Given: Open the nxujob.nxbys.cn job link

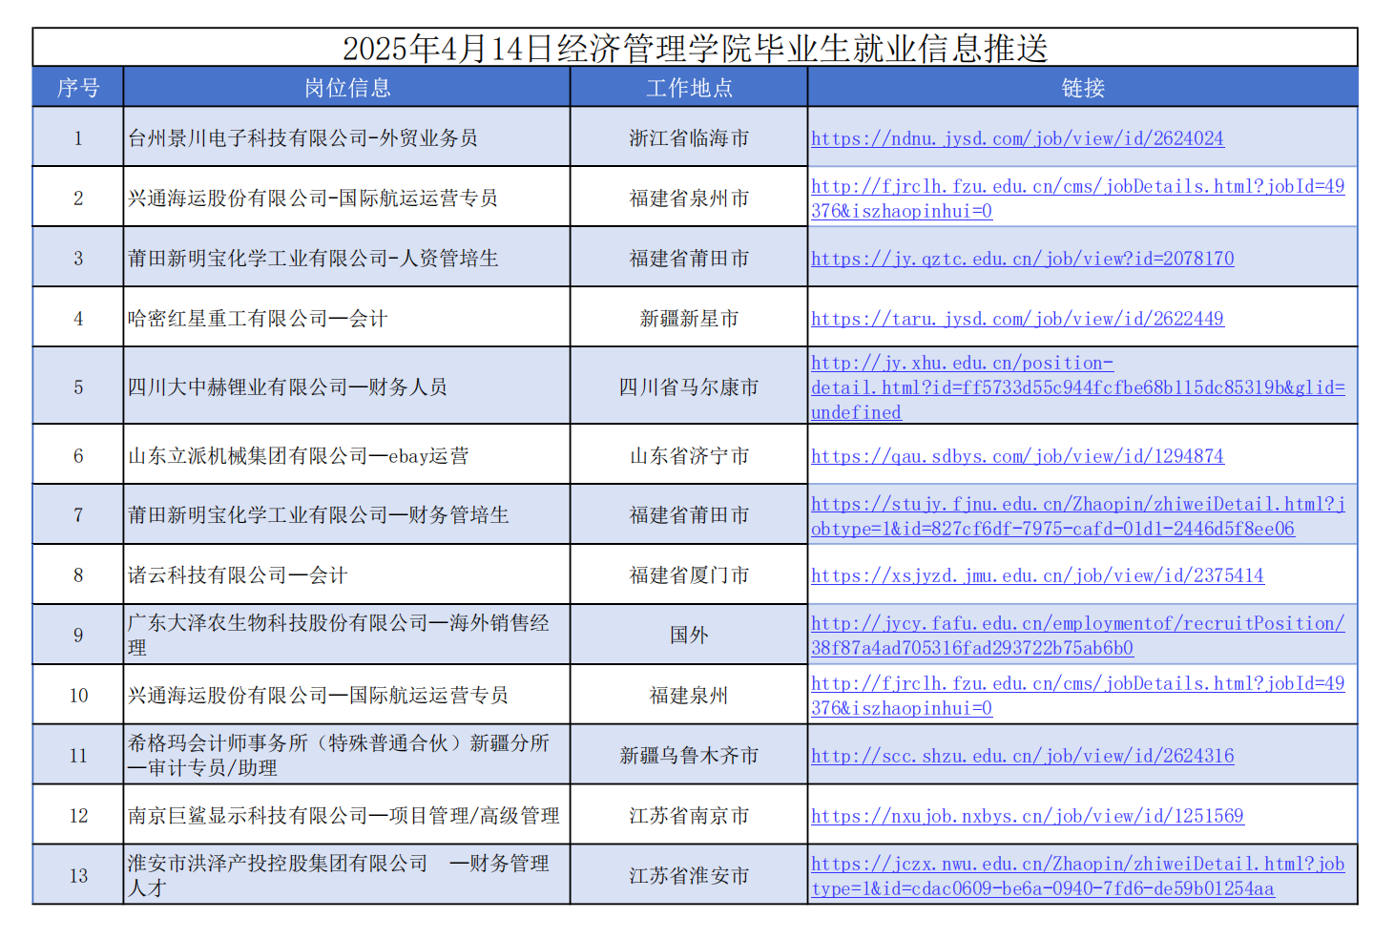Looking at the screenshot, I should point(1027,816).
